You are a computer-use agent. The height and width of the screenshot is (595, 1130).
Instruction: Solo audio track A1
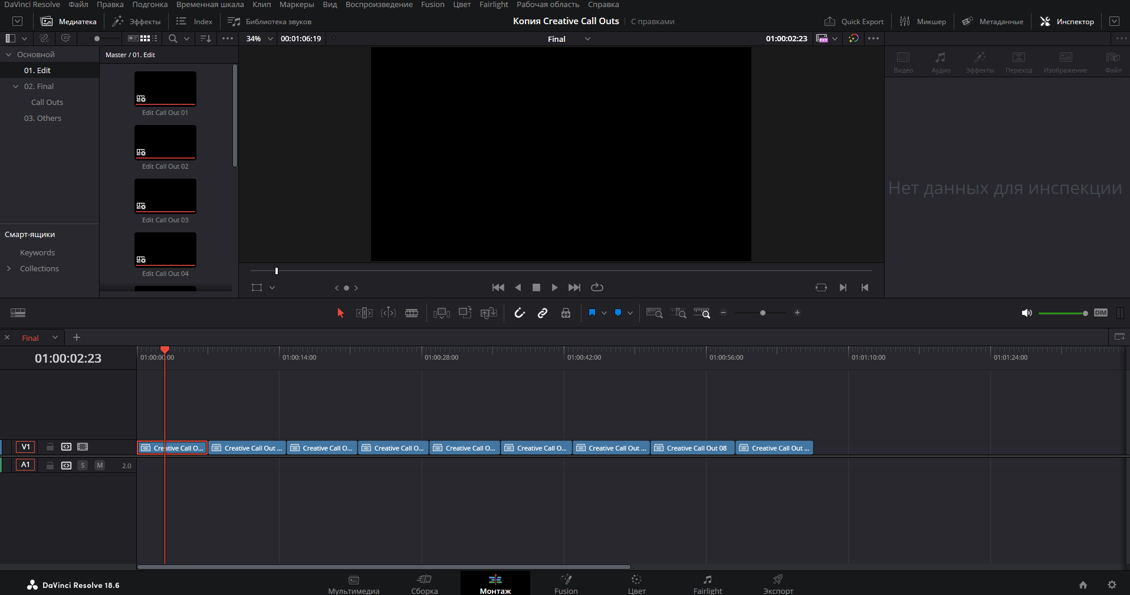coord(83,465)
